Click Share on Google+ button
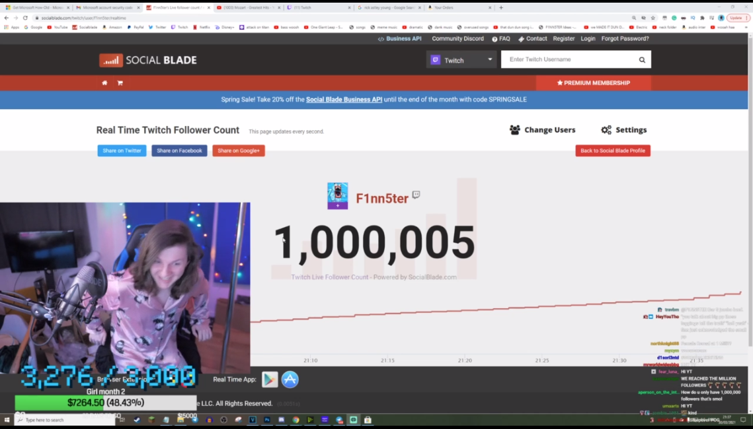 239,150
